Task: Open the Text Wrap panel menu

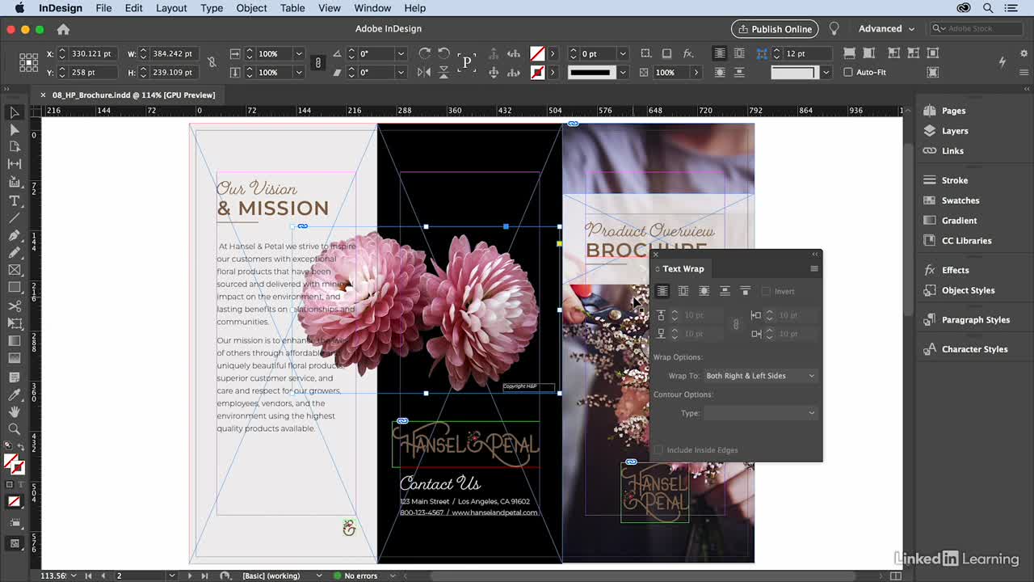Action: click(x=813, y=268)
